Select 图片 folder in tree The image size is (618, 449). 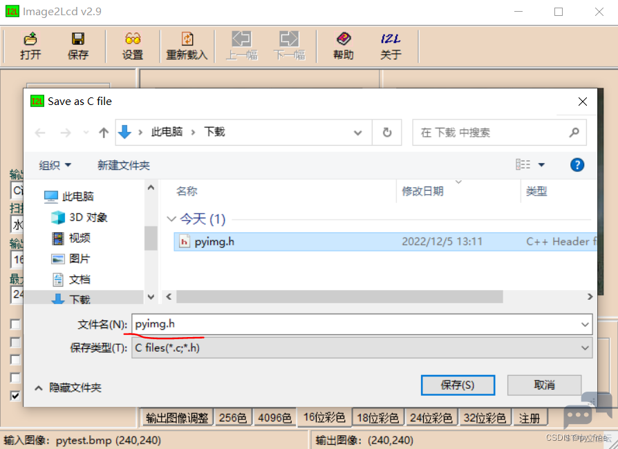pos(71,259)
